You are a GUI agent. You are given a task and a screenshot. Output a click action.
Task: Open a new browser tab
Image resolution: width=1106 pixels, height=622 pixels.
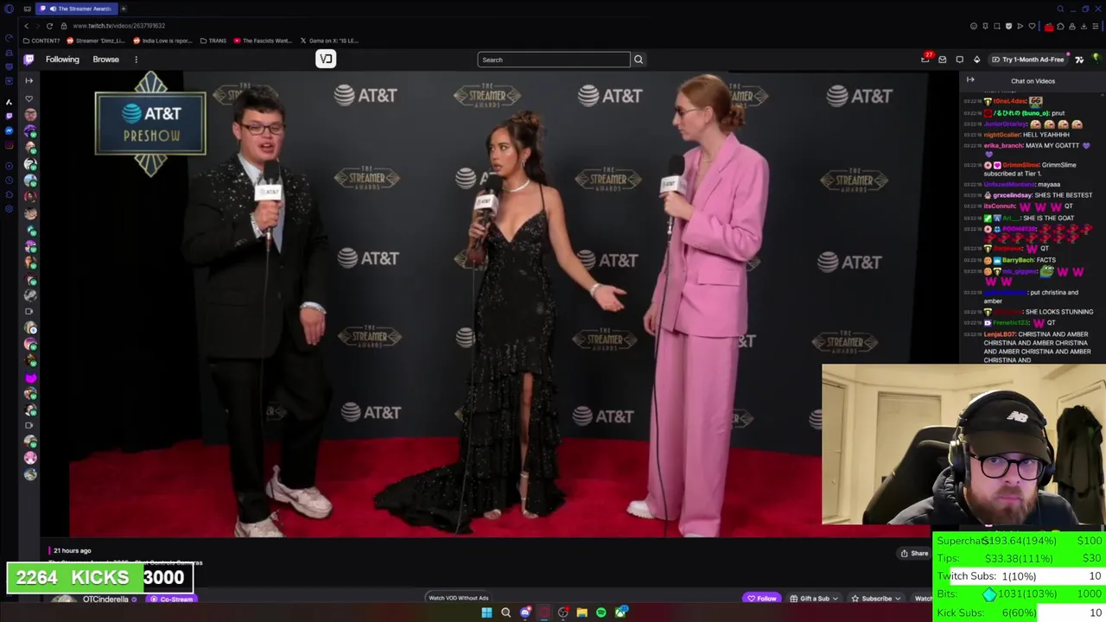123,9
